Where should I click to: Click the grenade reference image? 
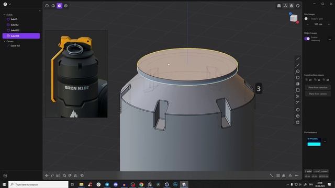tap(76, 74)
